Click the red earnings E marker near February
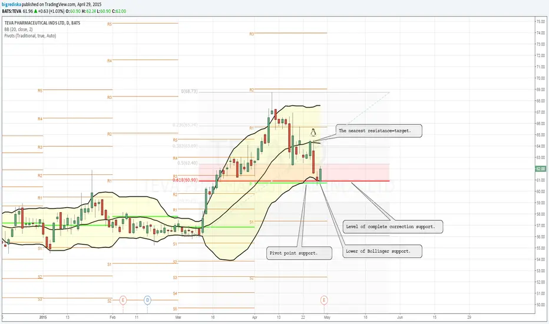Image resolution: width=549 pixels, height=324 pixels. click(x=123, y=300)
